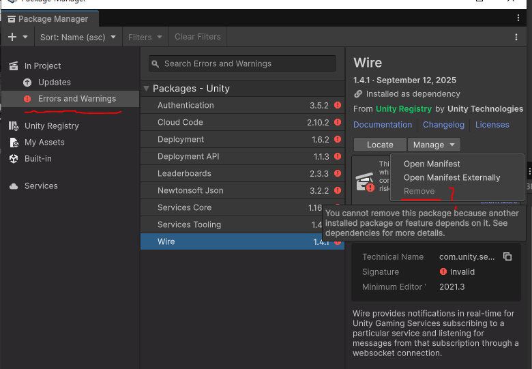Image resolution: width=532 pixels, height=369 pixels.
Task: Click the Minimum Editor 2021.3 value
Action: pyautogui.click(x=452, y=287)
